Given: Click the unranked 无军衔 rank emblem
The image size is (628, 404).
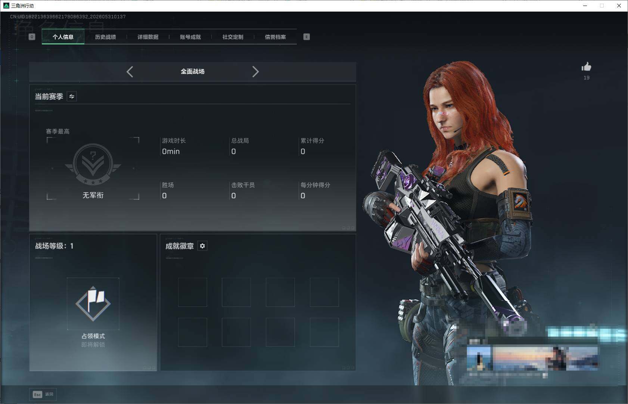Looking at the screenshot, I should tap(93, 164).
